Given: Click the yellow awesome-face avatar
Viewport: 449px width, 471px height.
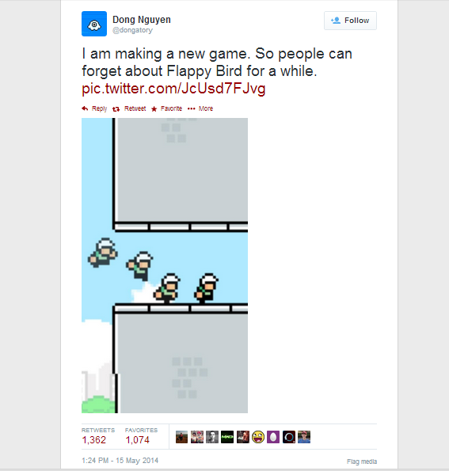Looking at the screenshot, I should [258, 437].
